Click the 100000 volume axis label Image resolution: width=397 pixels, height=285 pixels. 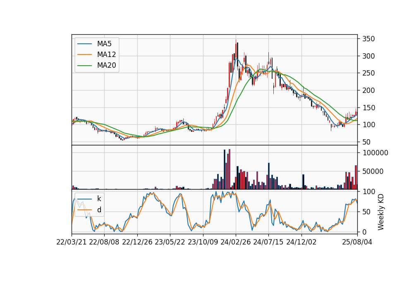(x=375, y=153)
